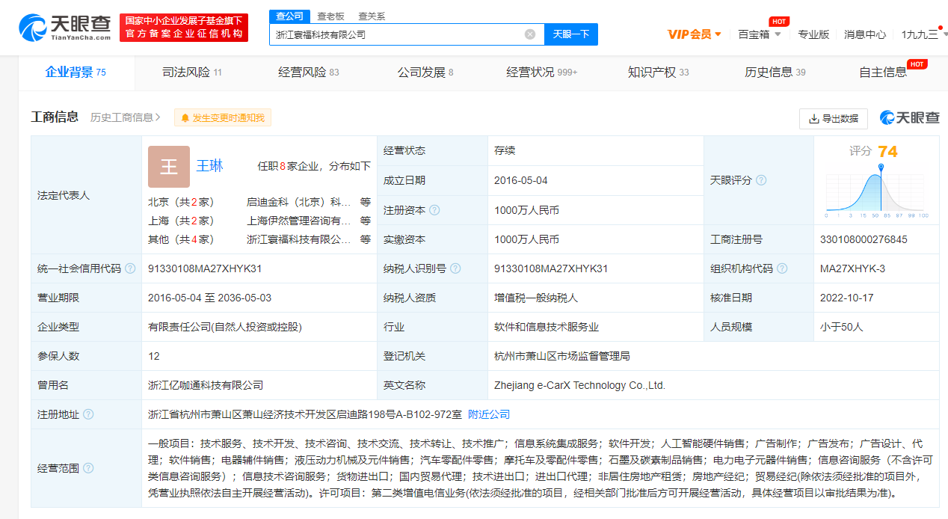Screen dimensions: 948x519
Task: Click the 天眼评分 score distribution chart
Action: tap(876, 191)
